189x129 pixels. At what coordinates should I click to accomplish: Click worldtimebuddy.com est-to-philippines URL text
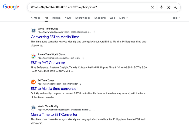65,32
